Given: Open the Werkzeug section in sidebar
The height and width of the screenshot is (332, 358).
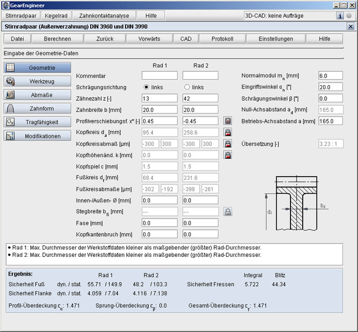Looking at the screenshot, I should point(38,81).
